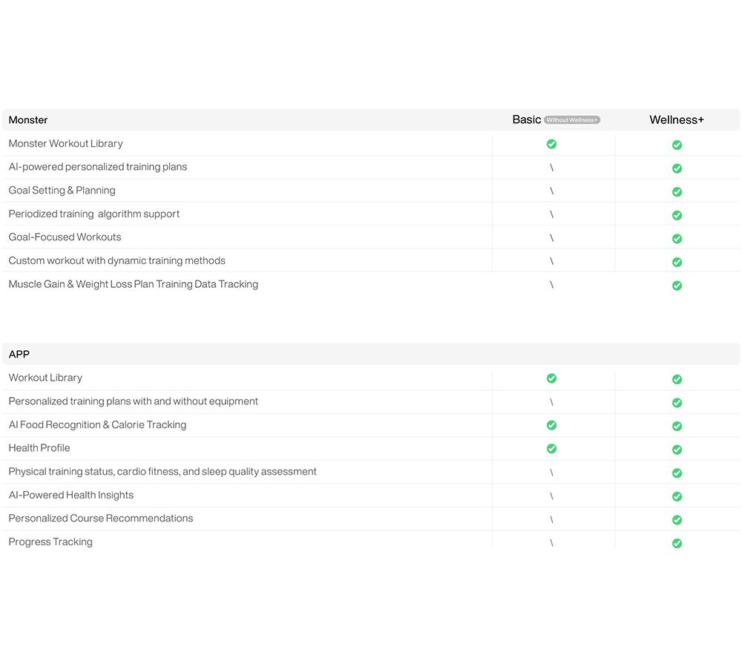
Task: Click the APP section header
Action: [19, 355]
